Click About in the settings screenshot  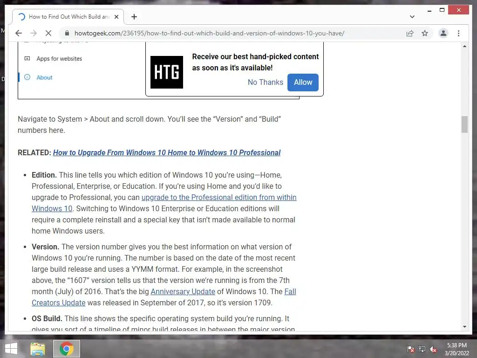tap(44, 78)
